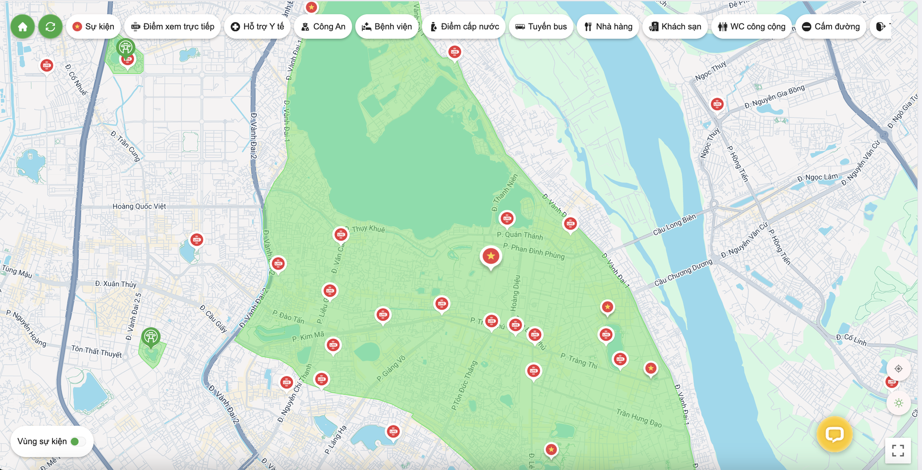Select the temple icon near Tôn Thất Thuyết
This screenshot has height=470, width=922.
point(151,337)
